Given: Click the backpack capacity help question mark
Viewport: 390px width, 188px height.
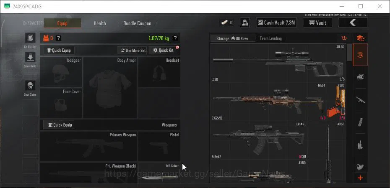Looking at the screenshot, I should coord(58,38).
